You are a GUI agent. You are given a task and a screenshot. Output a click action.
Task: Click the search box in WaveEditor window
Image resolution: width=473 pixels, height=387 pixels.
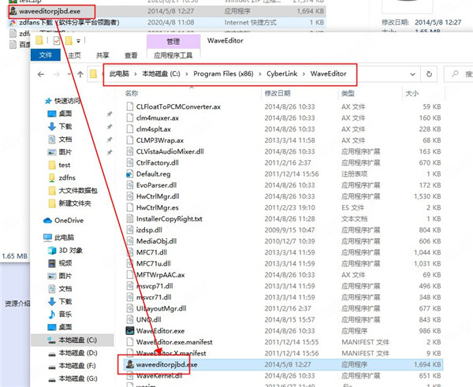pyautogui.click(x=460, y=74)
